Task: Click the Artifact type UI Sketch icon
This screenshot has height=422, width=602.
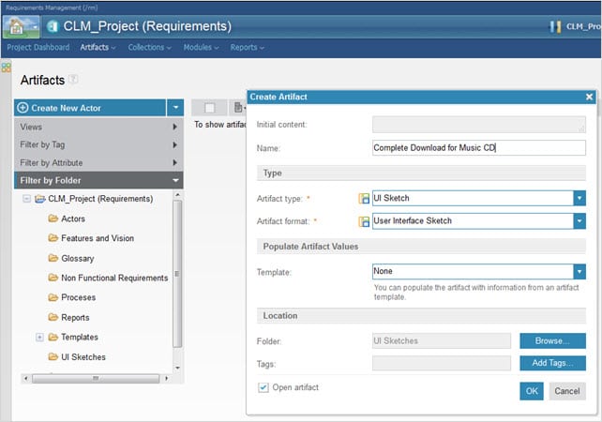Action: (364, 199)
